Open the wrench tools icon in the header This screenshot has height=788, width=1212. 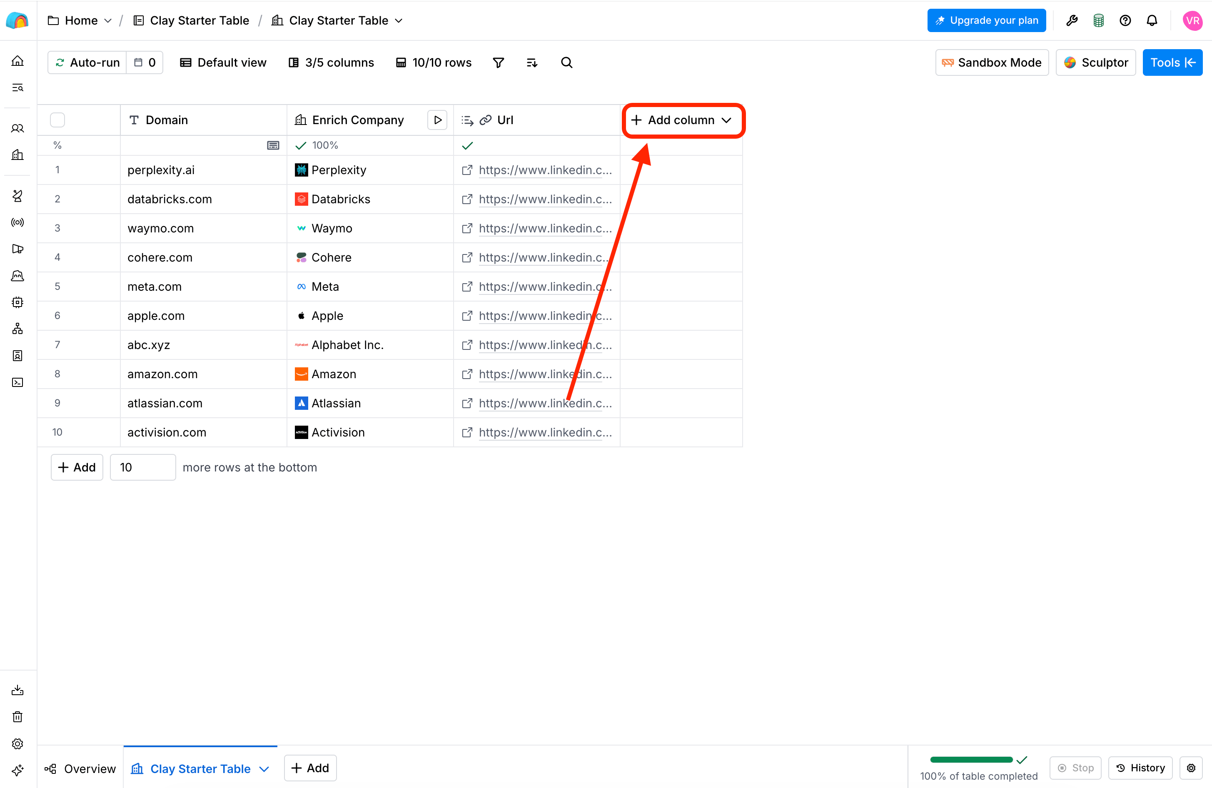pyautogui.click(x=1072, y=20)
